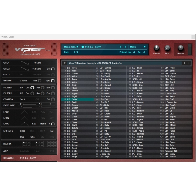Click the amp envelope A graph
The image size is (196, 196).
tap(46, 104)
